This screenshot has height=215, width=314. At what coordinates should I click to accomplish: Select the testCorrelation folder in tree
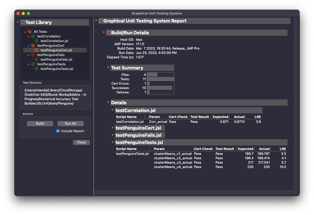[49, 36]
